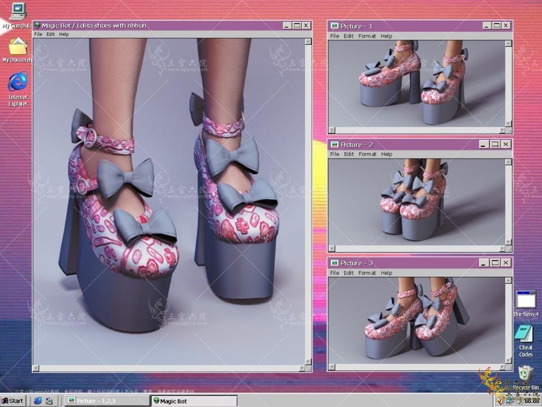Minimize the Picture - 3 window
542x407 pixels.
coord(484,263)
